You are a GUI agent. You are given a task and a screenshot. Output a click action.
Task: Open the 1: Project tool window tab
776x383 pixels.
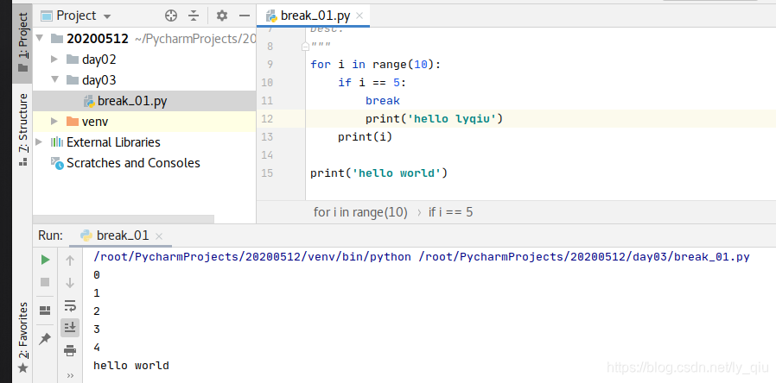point(22,42)
